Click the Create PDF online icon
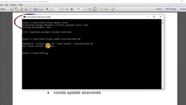The image size is (186, 105). pos(12,9)
